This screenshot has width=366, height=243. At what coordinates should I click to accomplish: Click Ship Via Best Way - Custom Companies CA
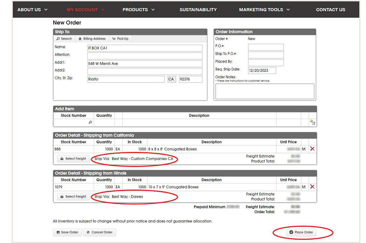point(134,159)
